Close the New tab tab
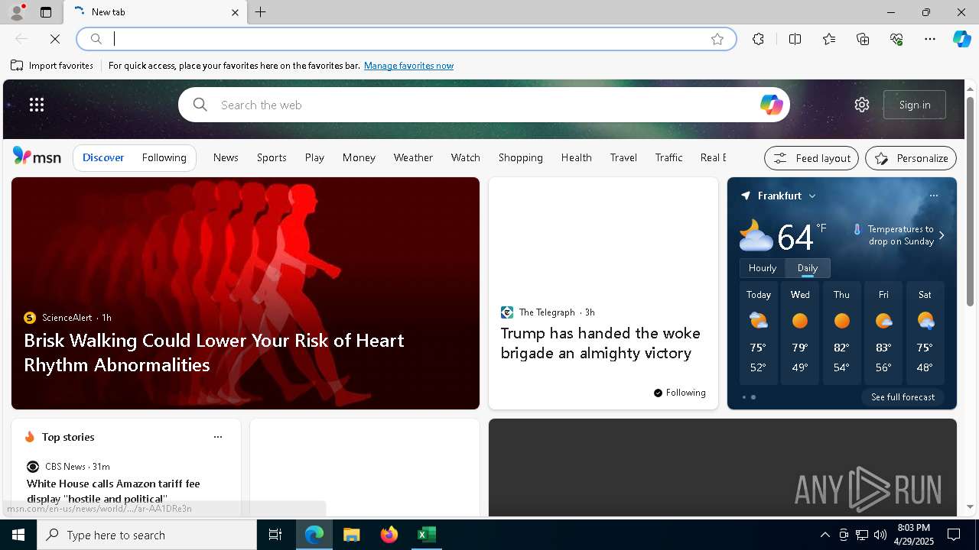The width and height of the screenshot is (979, 550). [x=235, y=12]
